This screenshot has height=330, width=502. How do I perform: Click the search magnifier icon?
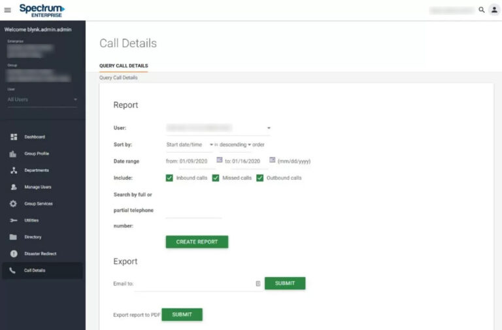[482, 10]
